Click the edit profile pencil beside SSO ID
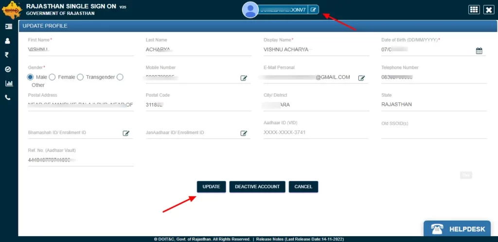The width and height of the screenshot is (498, 242). 314,10
